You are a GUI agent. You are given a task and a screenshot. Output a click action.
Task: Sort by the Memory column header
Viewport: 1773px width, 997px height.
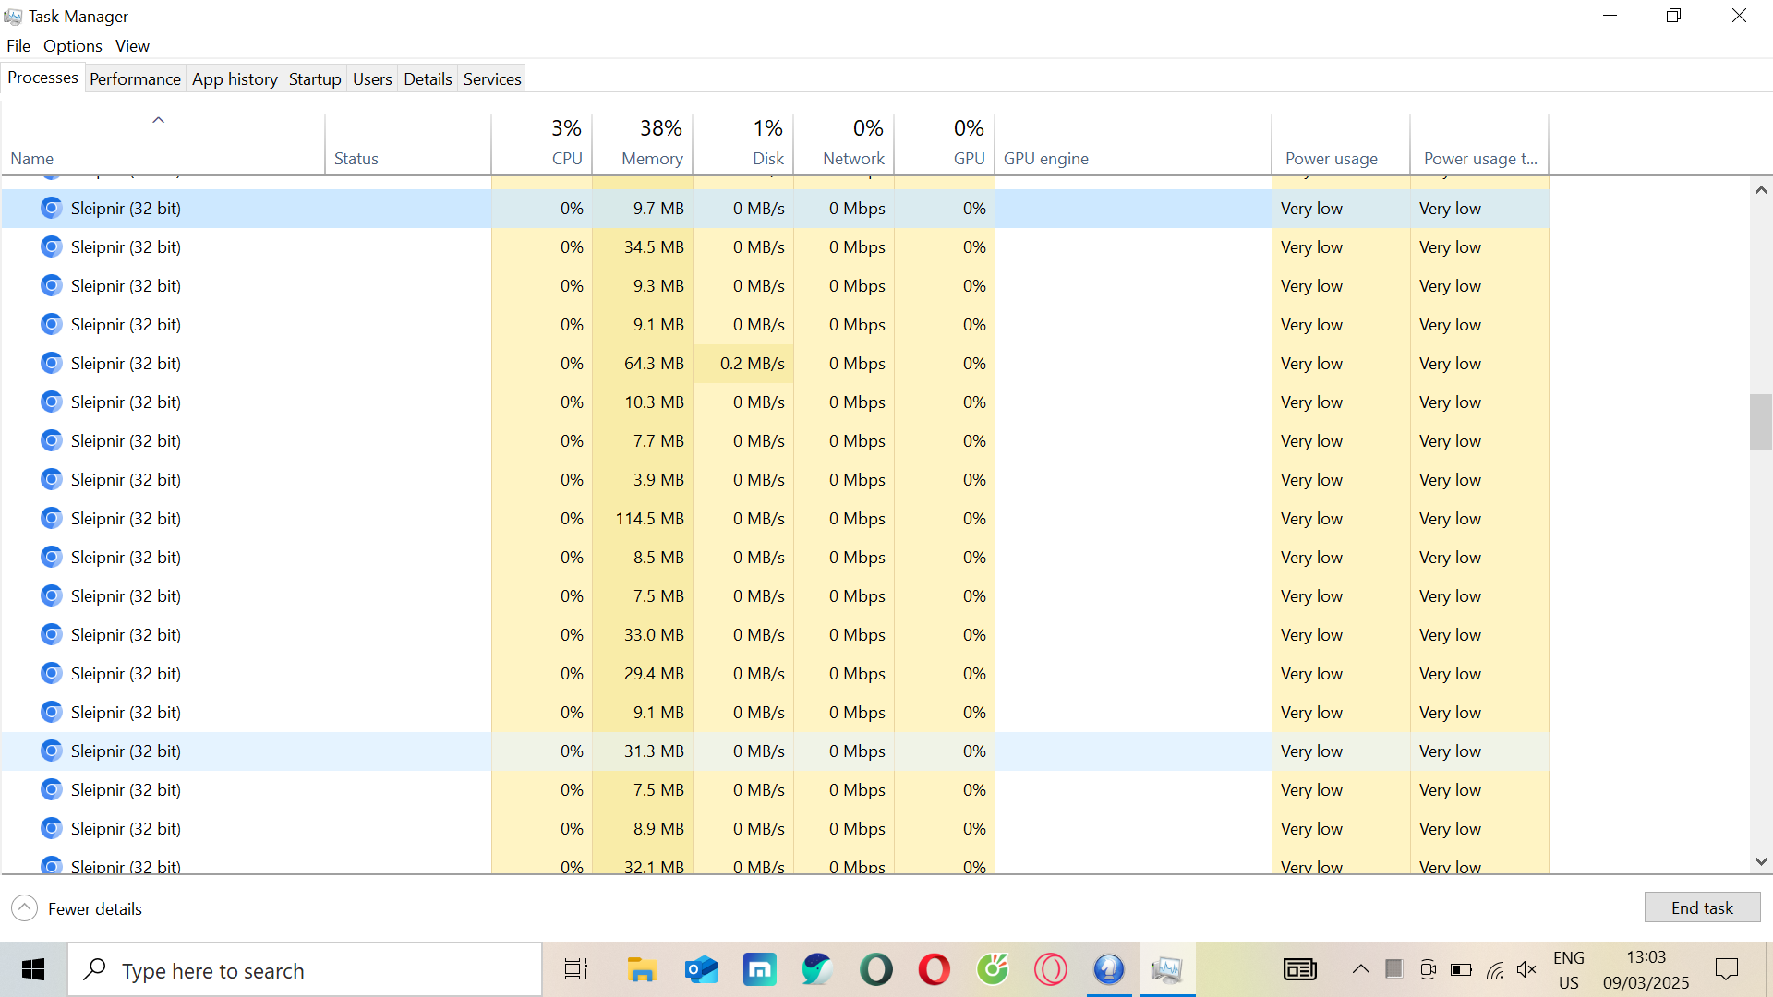pyautogui.click(x=651, y=159)
